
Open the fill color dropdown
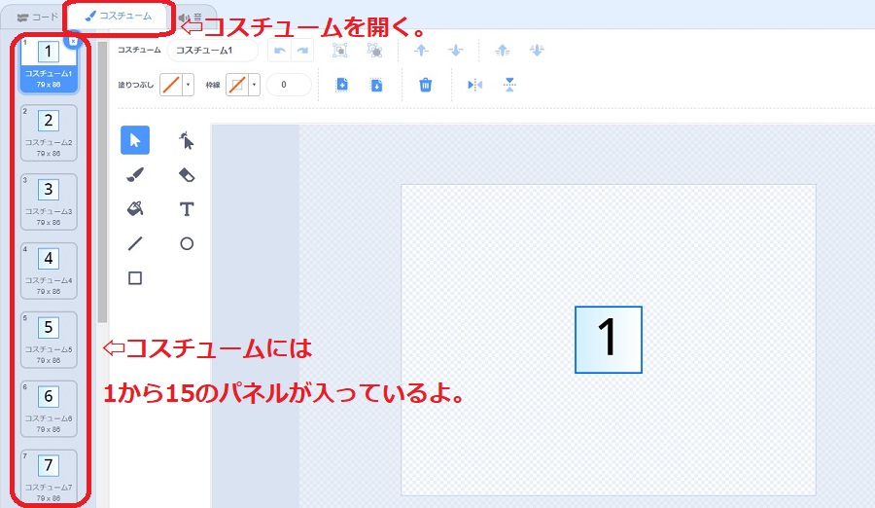click(x=188, y=85)
